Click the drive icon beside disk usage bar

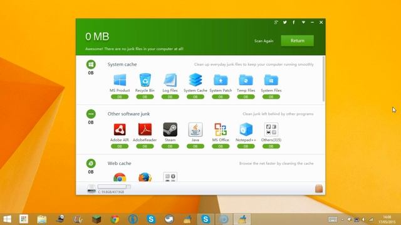pyautogui.click(x=91, y=189)
